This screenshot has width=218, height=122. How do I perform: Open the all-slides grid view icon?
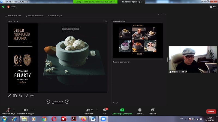(x=15, y=95)
